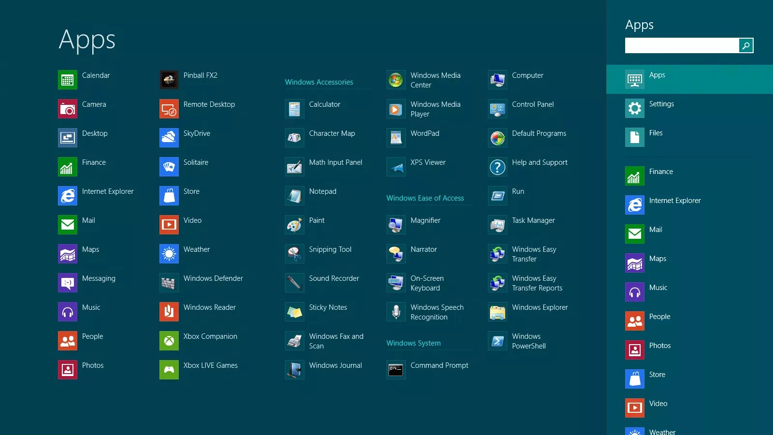Launch the Camera app icon
Screen dimensions: 773x435
pyautogui.click(x=68, y=109)
